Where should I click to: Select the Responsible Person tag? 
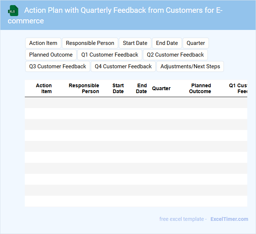tap(90, 43)
